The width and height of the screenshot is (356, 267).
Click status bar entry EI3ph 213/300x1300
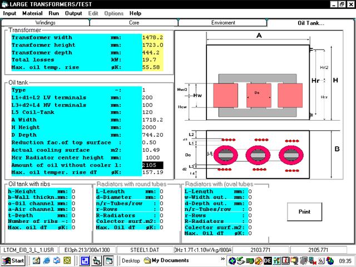click(x=87, y=250)
